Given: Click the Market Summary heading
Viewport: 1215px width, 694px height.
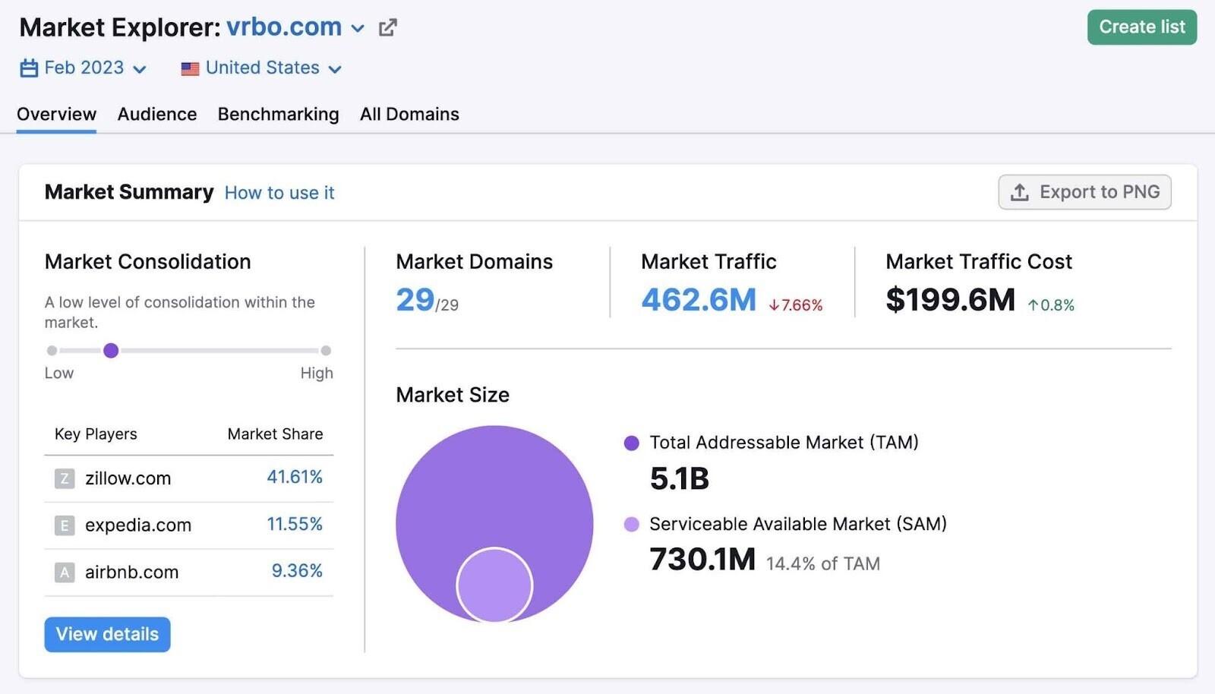Looking at the screenshot, I should (129, 192).
